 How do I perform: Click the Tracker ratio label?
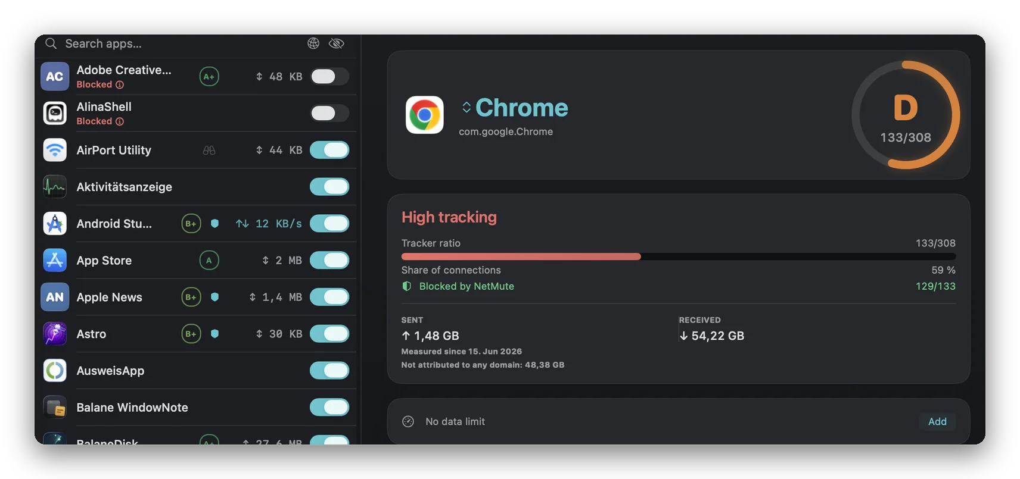tap(431, 243)
